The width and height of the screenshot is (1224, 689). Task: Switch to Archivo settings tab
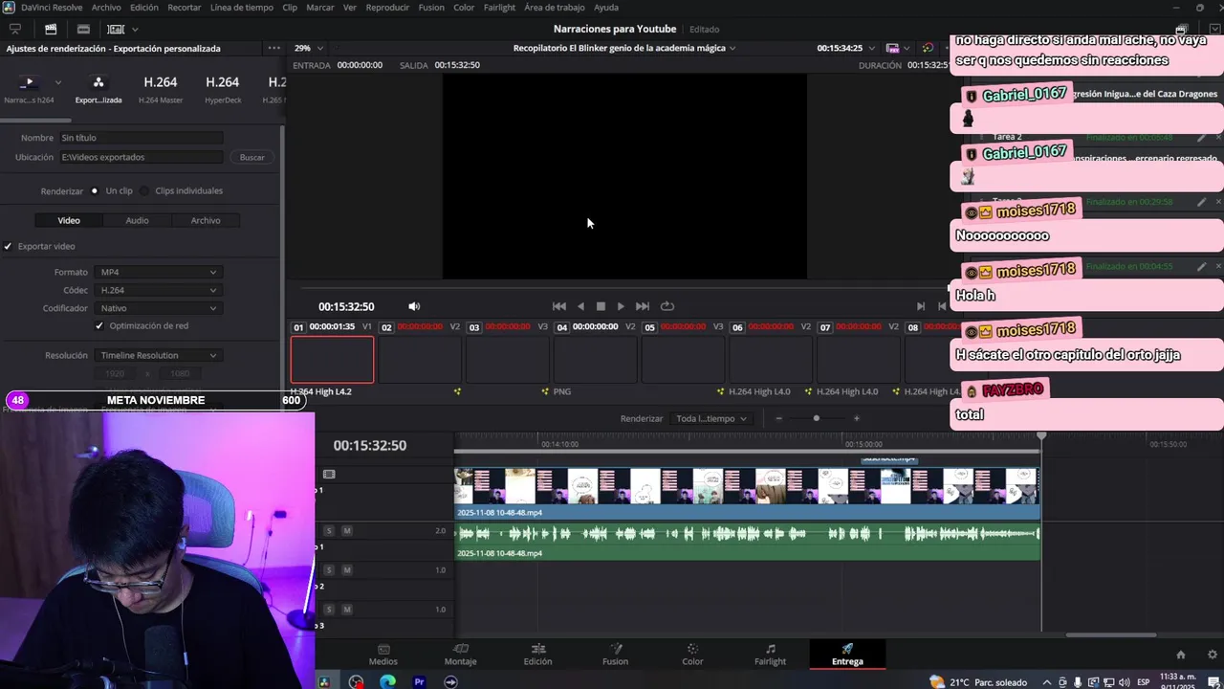206,220
